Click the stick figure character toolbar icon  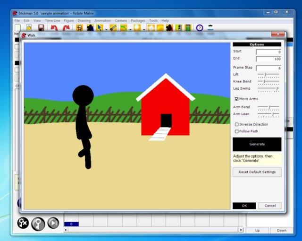(79, 28)
